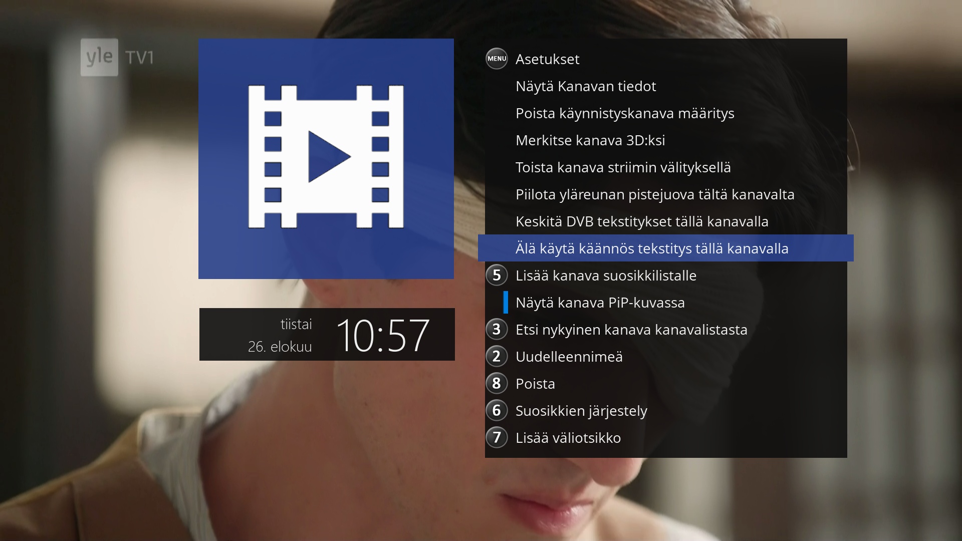The image size is (962, 541).
Task: Click the number 5 shortcut badge
Action: (x=497, y=275)
